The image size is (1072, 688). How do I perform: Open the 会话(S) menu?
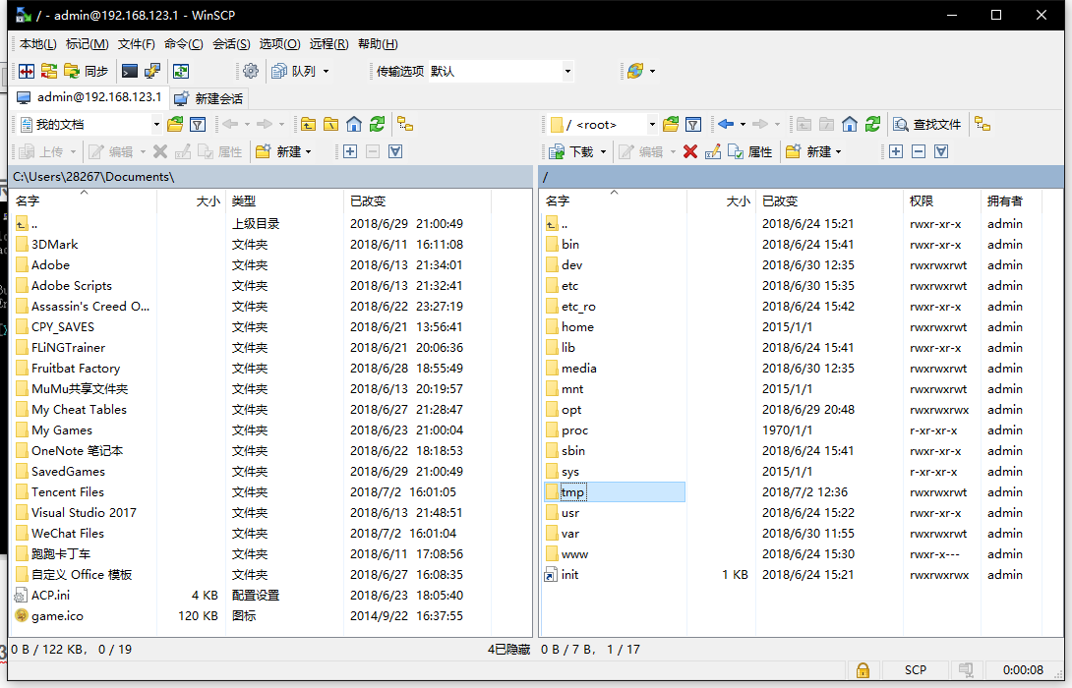point(231,43)
